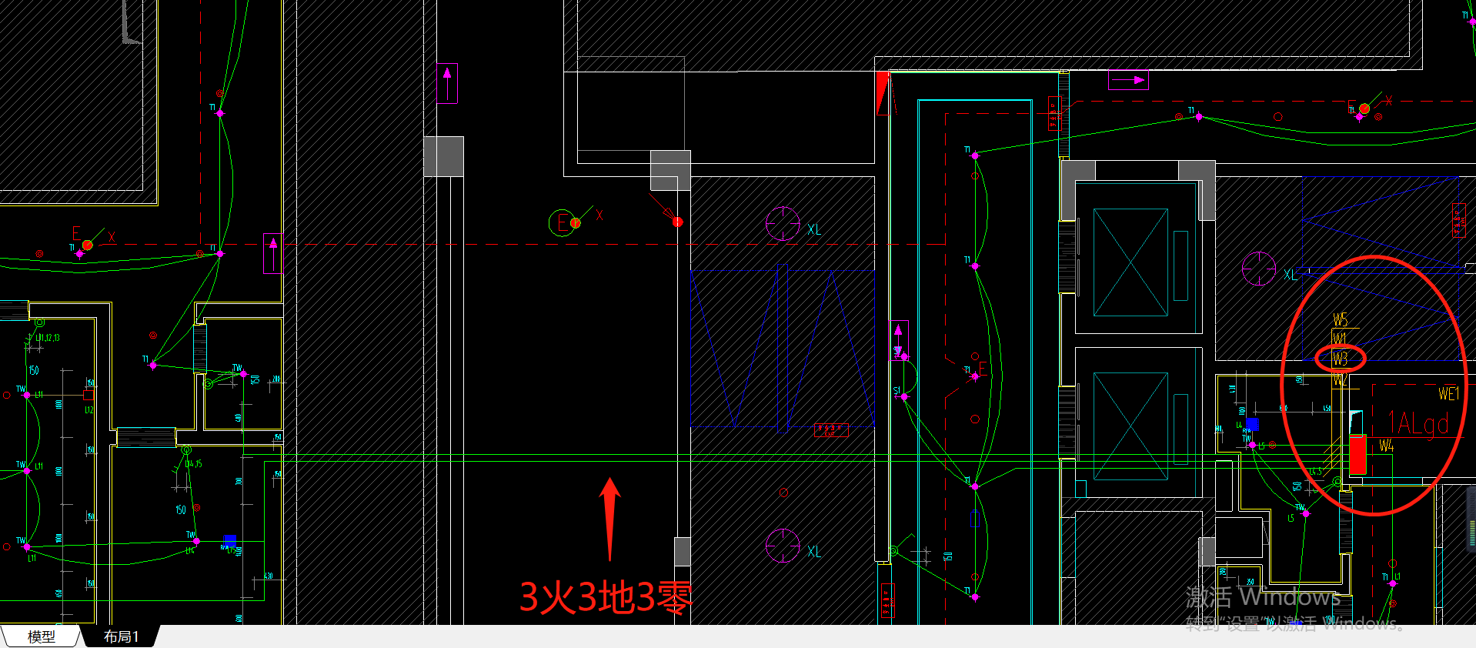Click the blue square socket next to L4

click(x=1252, y=424)
